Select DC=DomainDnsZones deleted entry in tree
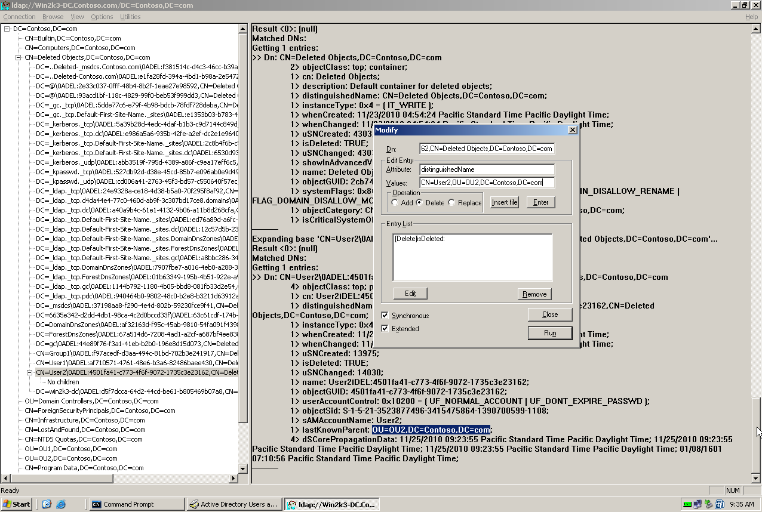Image resolution: width=762 pixels, height=512 pixels. tap(137, 325)
